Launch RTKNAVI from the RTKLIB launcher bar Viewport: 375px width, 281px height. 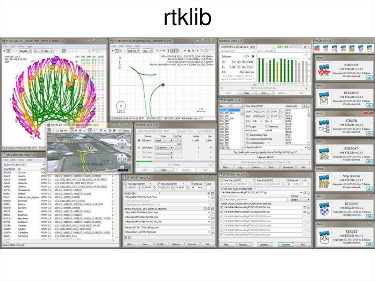(x=361, y=48)
